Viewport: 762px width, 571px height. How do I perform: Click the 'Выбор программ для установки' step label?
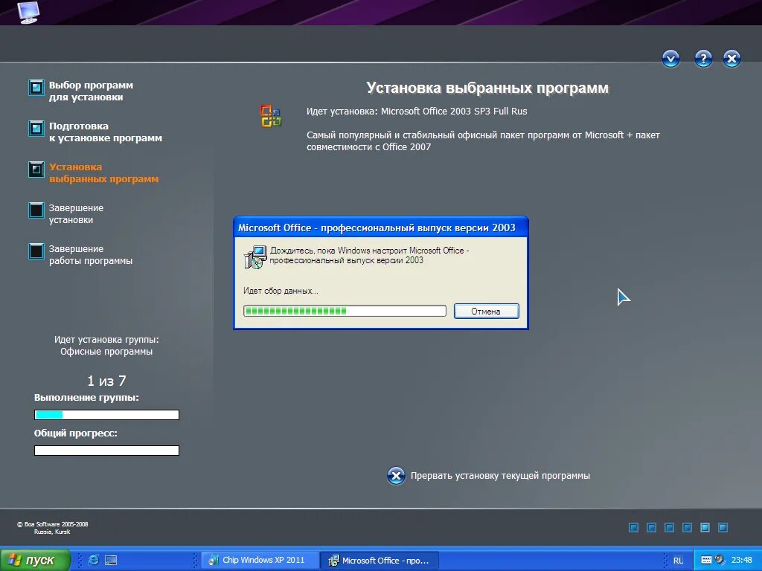coord(91,91)
